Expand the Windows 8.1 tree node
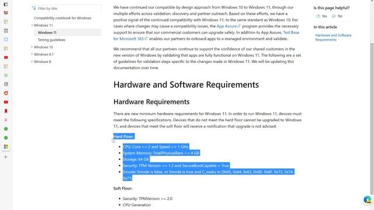374x210 pixels. pyautogui.click(x=32, y=54)
